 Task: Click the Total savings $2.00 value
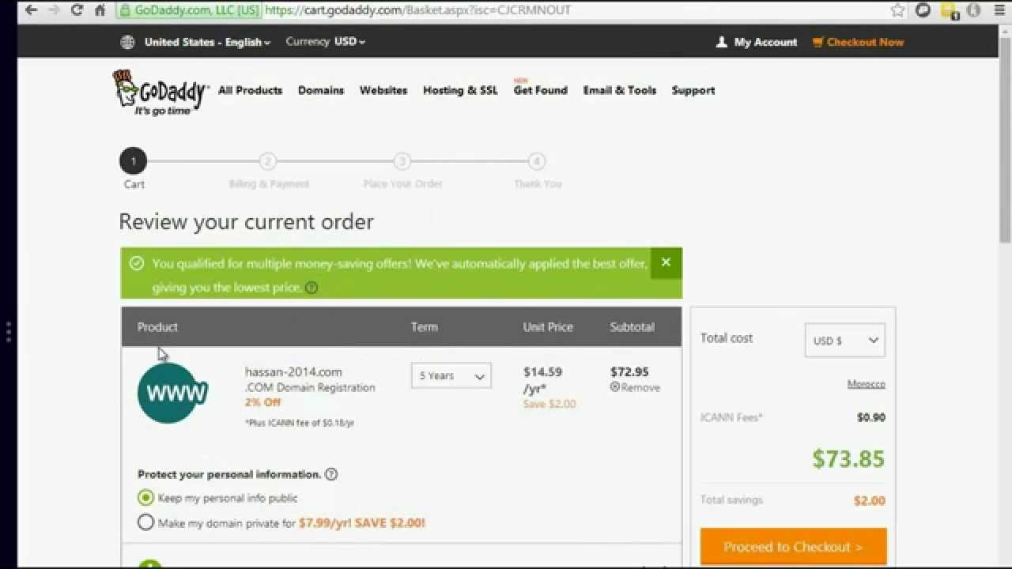pos(870,500)
